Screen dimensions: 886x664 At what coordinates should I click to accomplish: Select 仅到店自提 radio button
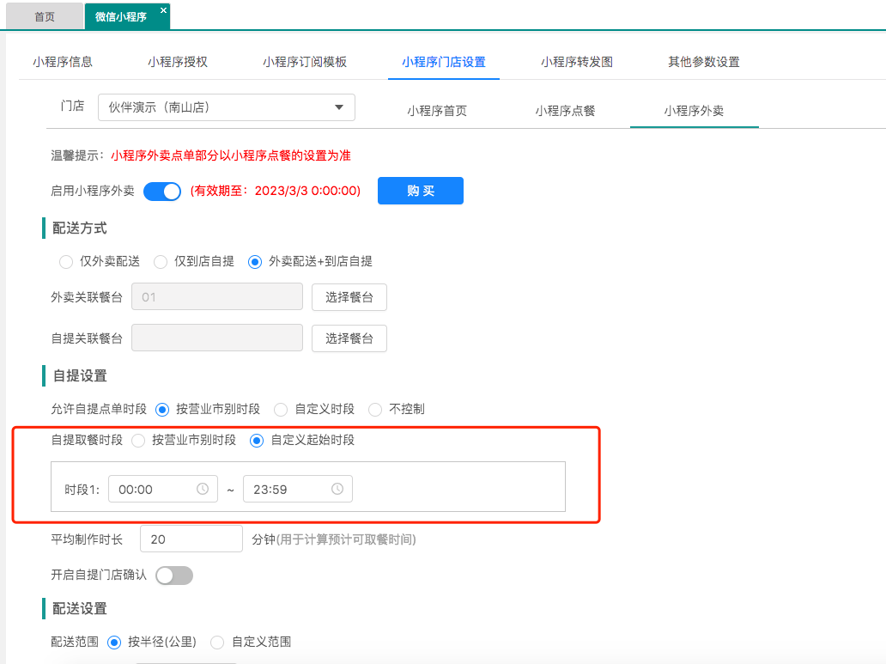pyautogui.click(x=161, y=262)
